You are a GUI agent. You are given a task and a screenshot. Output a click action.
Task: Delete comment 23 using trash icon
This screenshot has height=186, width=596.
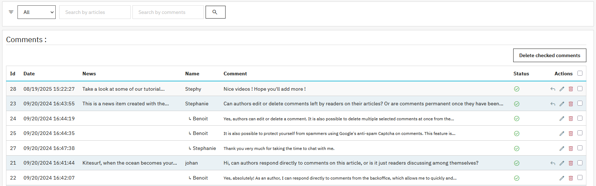pyautogui.click(x=571, y=104)
